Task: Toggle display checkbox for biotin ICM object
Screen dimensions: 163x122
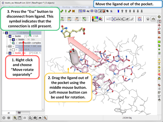Action: tap(10, 36)
